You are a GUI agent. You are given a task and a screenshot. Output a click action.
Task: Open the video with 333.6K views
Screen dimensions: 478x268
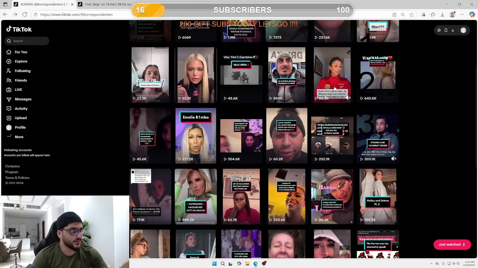pyautogui.click(x=287, y=197)
